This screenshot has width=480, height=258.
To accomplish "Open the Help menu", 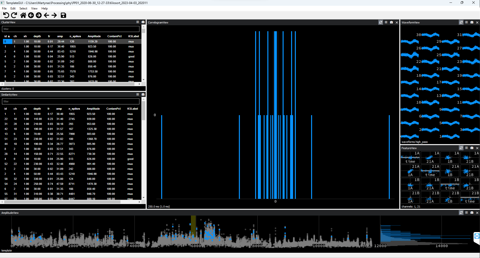I will [x=44, y=8].
